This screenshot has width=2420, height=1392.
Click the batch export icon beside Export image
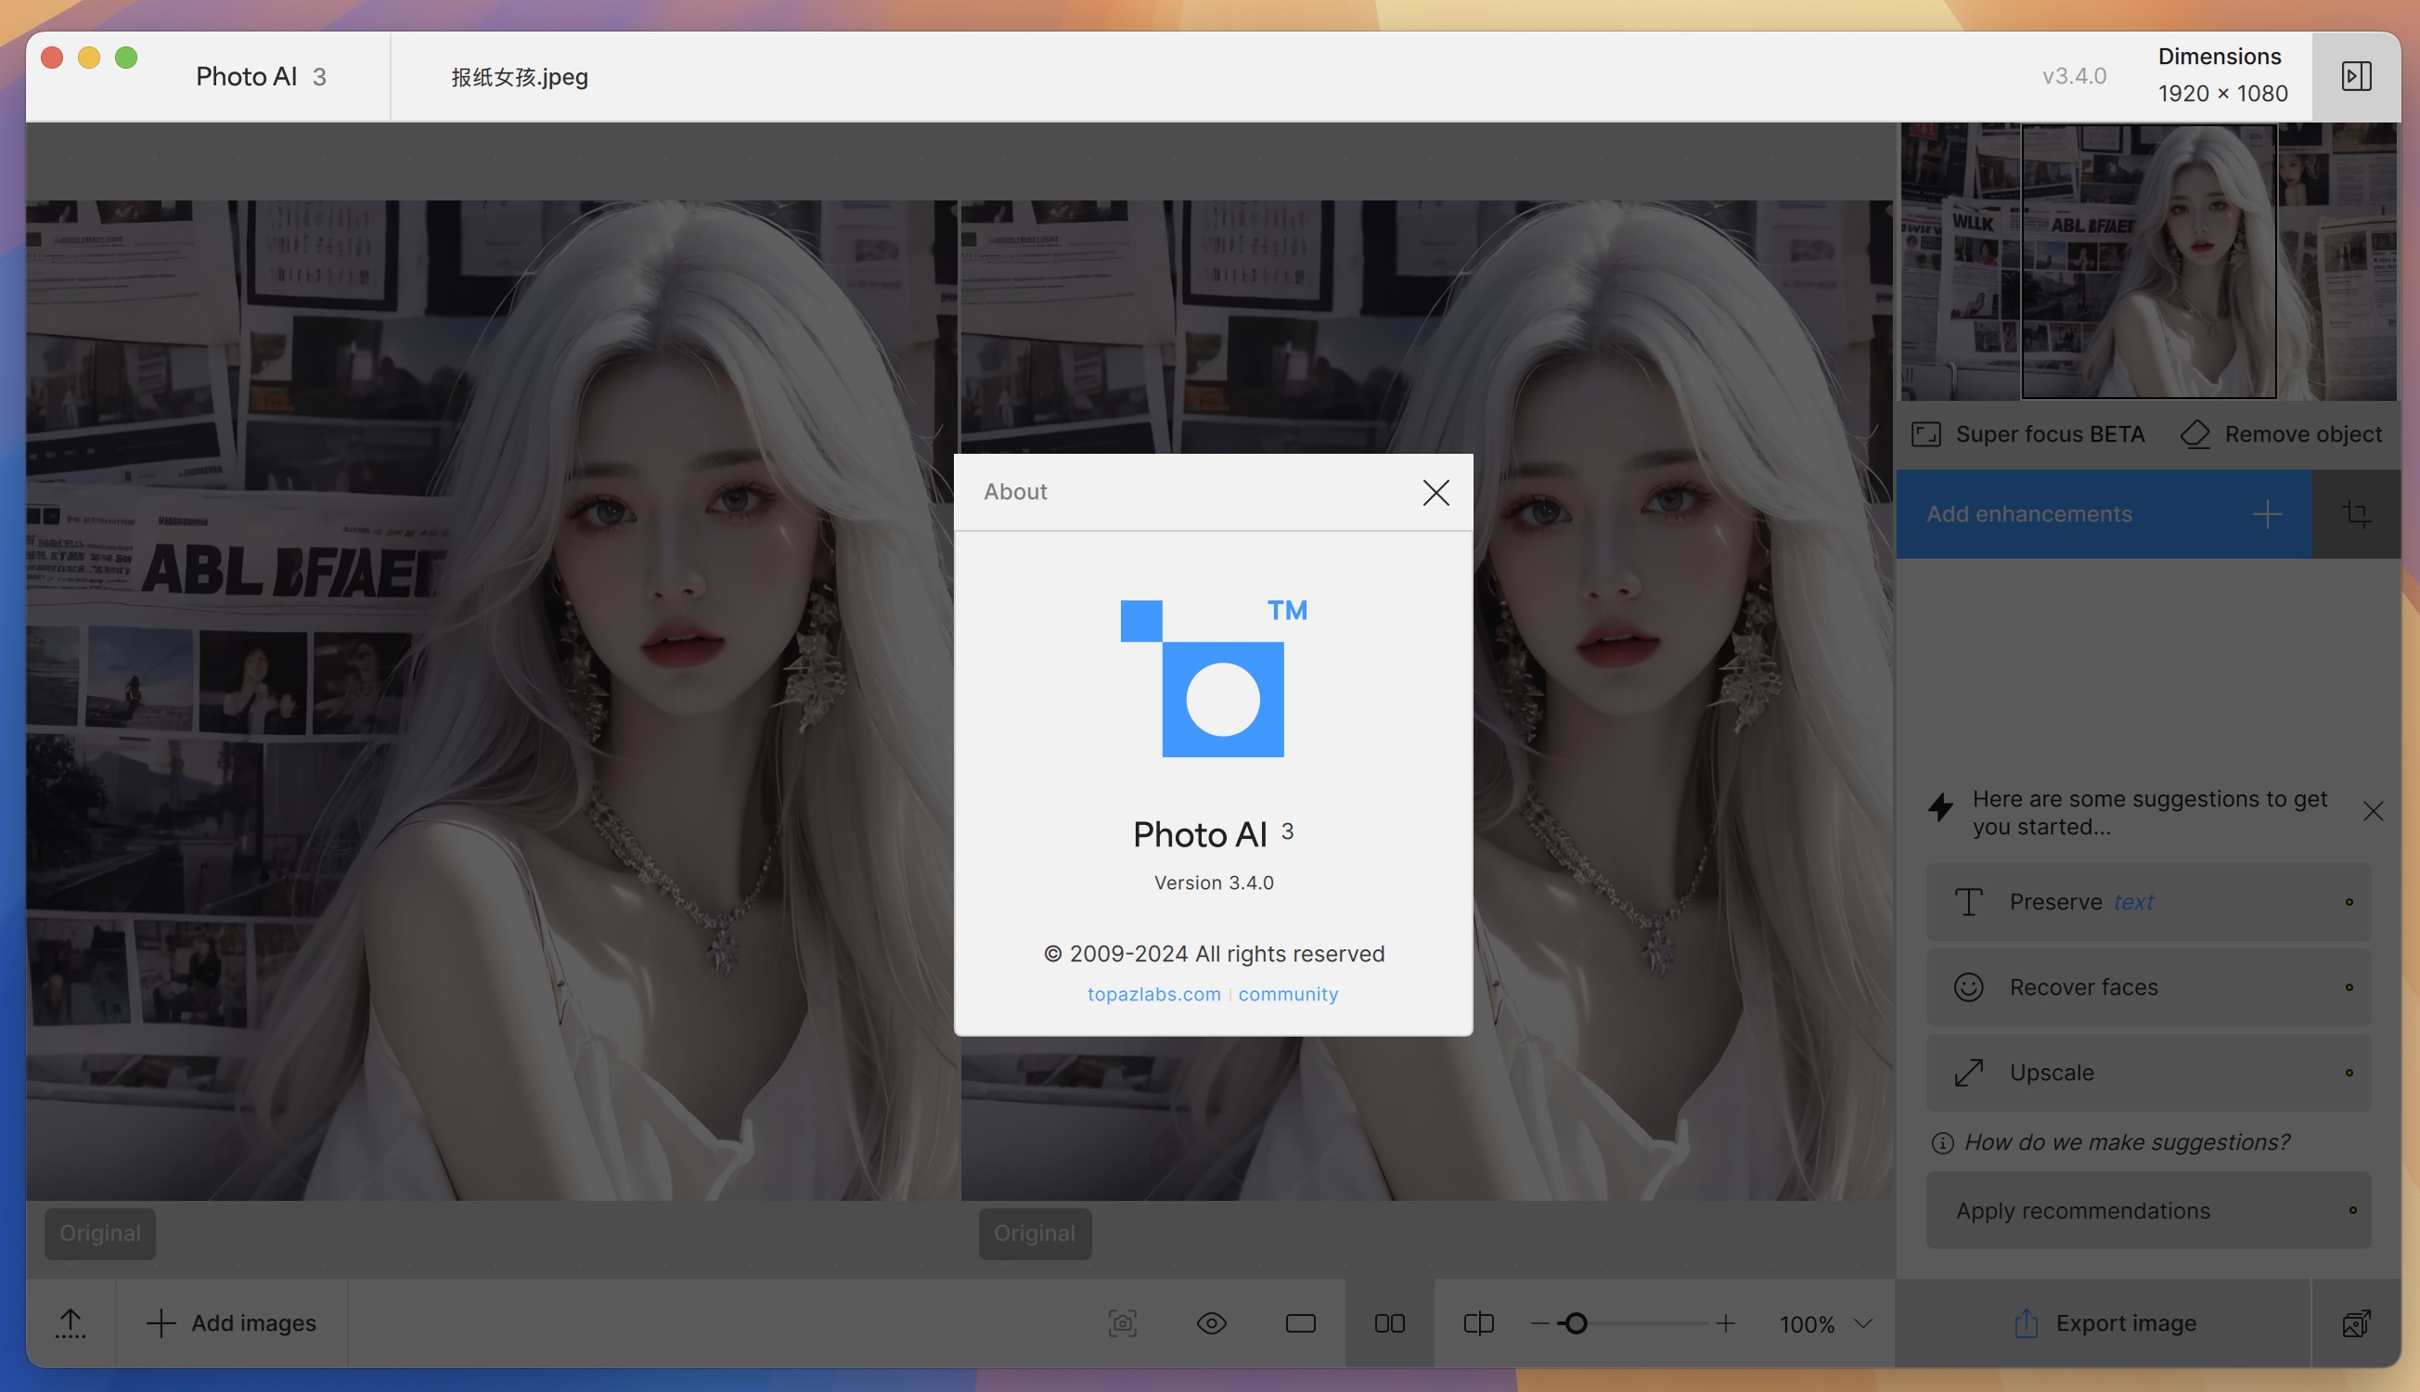pyautogui.click(x=2356, y=1323)
